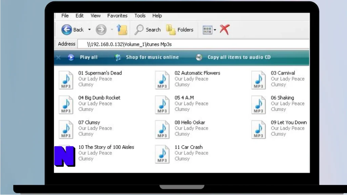Select MP3 icon for 06 Shaking
This screenshot has height=195, width=347.
259,105
